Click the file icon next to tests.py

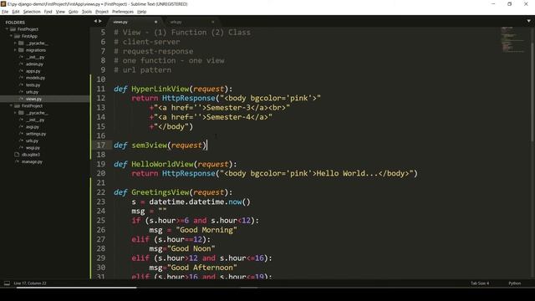pos(21,85)
